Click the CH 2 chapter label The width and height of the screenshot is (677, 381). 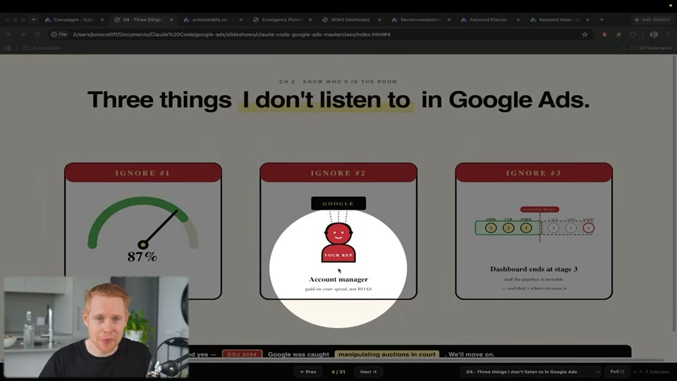(338, 82)
